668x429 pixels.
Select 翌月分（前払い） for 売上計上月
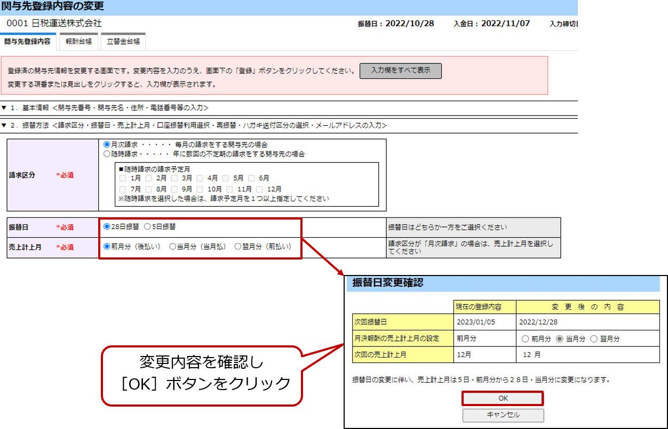point(238,246)
